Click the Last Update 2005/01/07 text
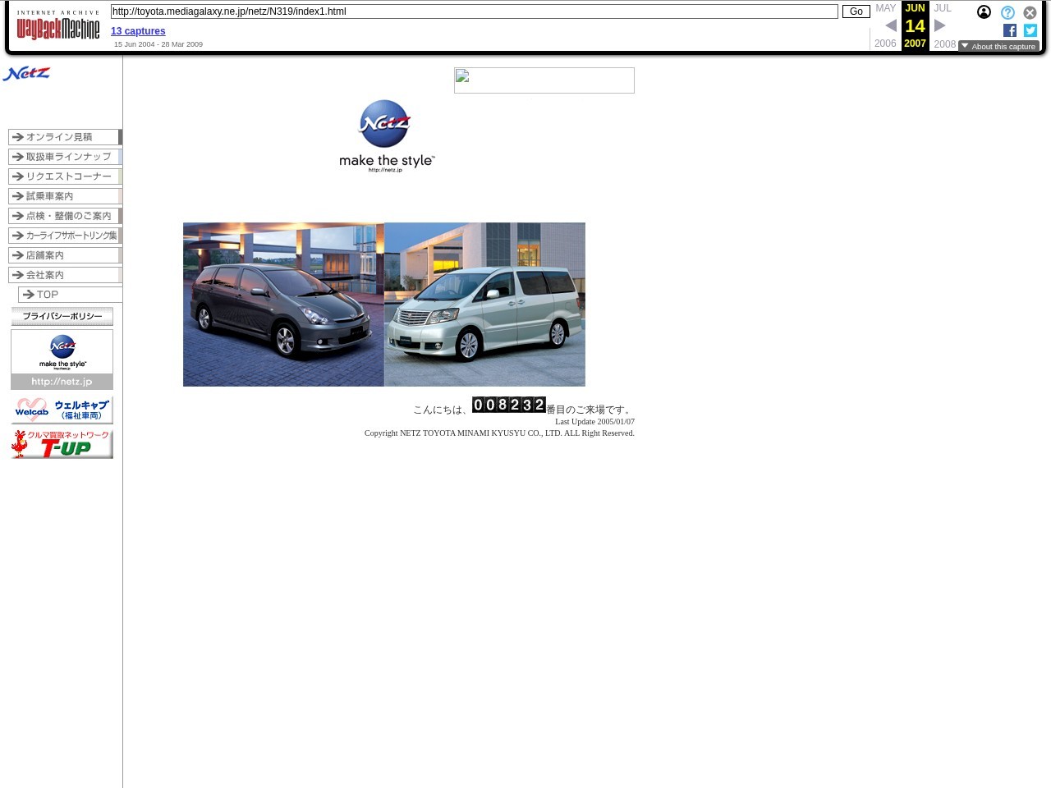The height and width of the screenshot is (788, 1051). click(594, 422)
